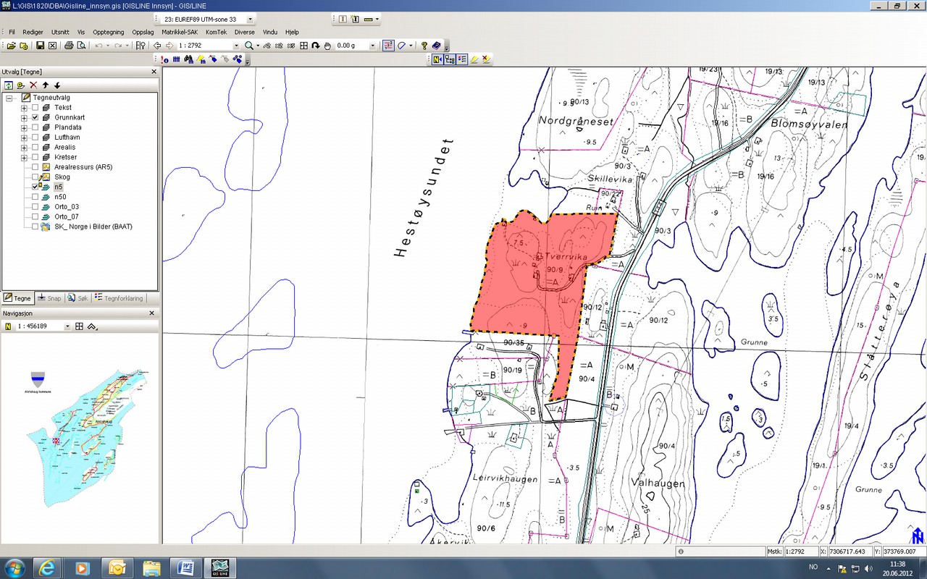
Task: Check the Plandata layer checkbox
Action: 35,127
